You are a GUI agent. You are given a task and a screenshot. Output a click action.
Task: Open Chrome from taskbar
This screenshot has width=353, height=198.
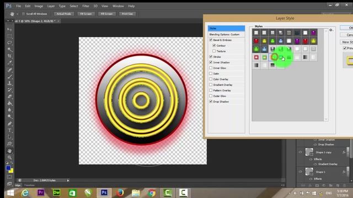pos(152,193)
